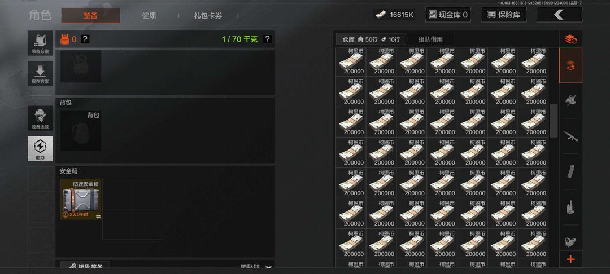Viewport: 610px width, 274px height.
Task: Filter warehouse by bullet ammo icon
Action: 570,207
